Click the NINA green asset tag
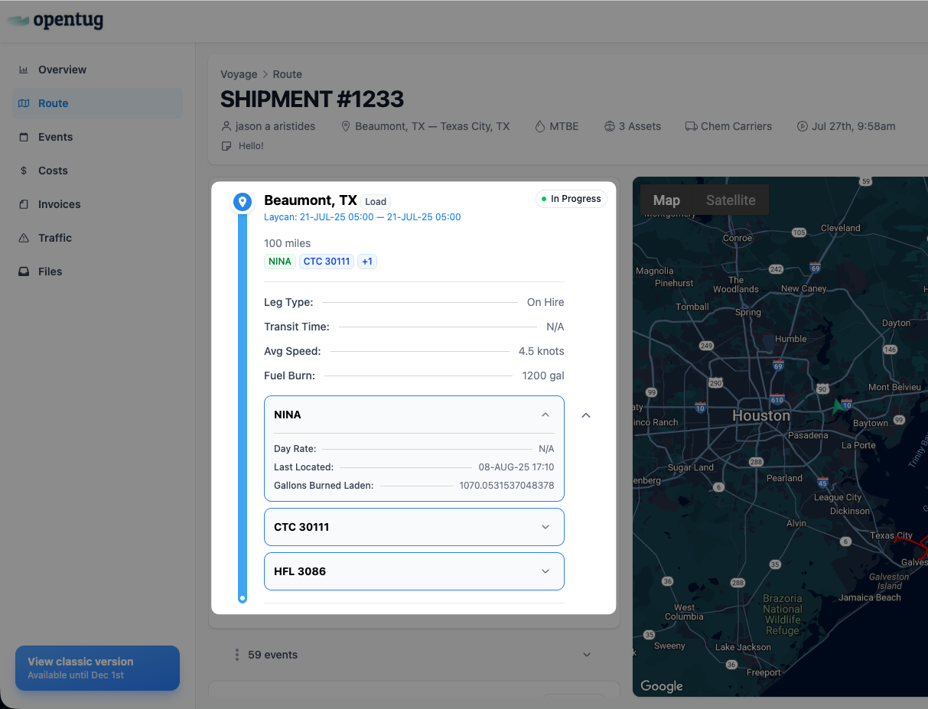 click(x=280, y=262)
